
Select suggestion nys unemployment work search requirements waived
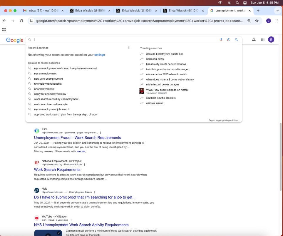65,68
